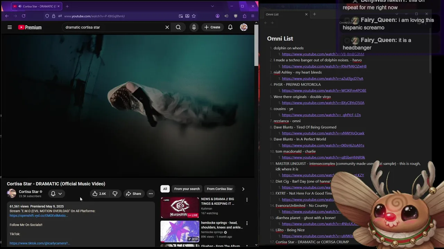Open the browser application menu

[253, 16]
